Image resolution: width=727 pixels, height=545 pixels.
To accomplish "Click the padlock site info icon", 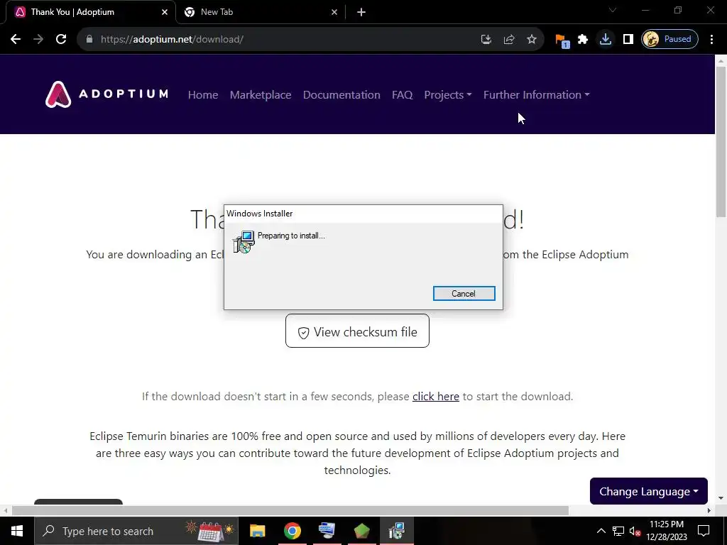I will pyautogui.click(x=89, y=39).
